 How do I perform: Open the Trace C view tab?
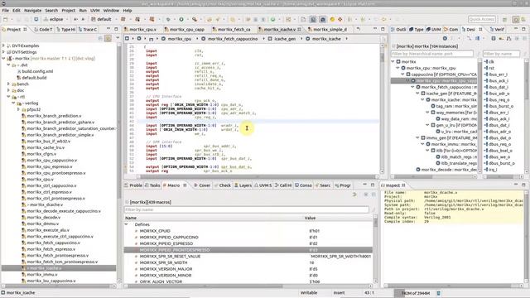(88, 30)
